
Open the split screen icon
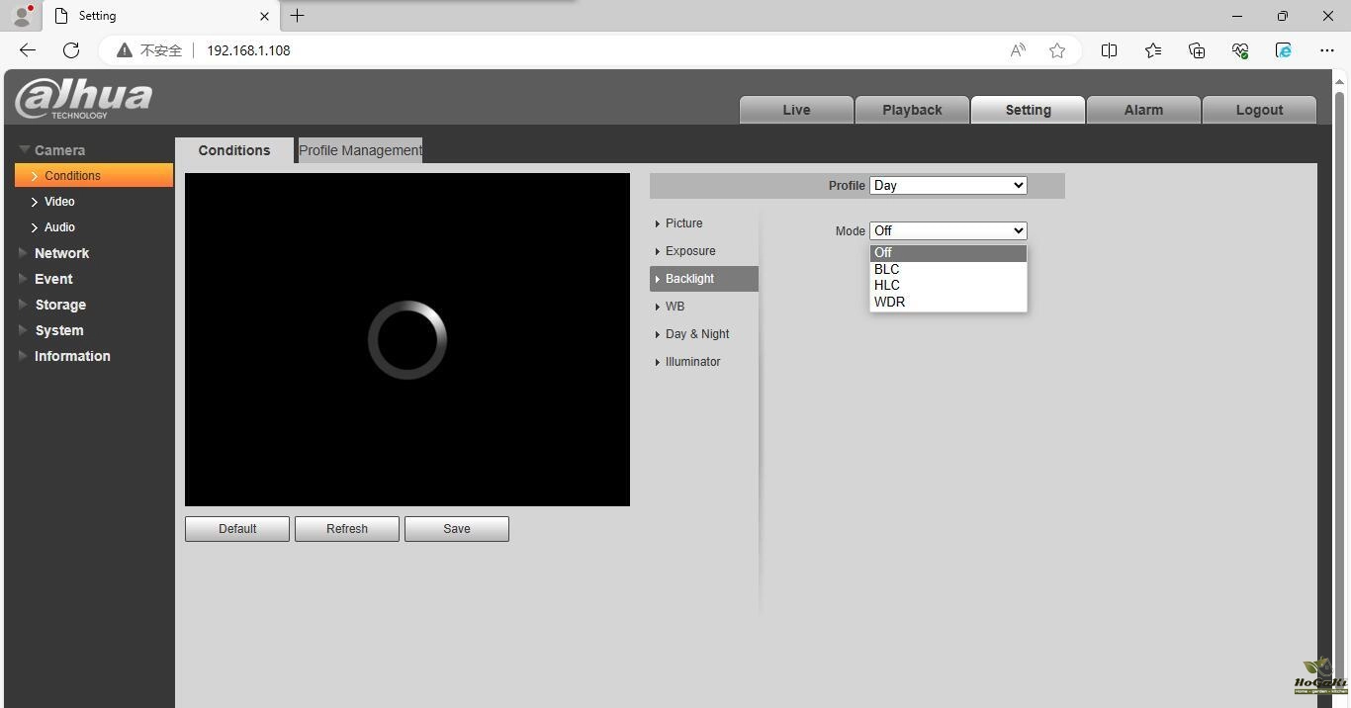tap(1109, 50)
